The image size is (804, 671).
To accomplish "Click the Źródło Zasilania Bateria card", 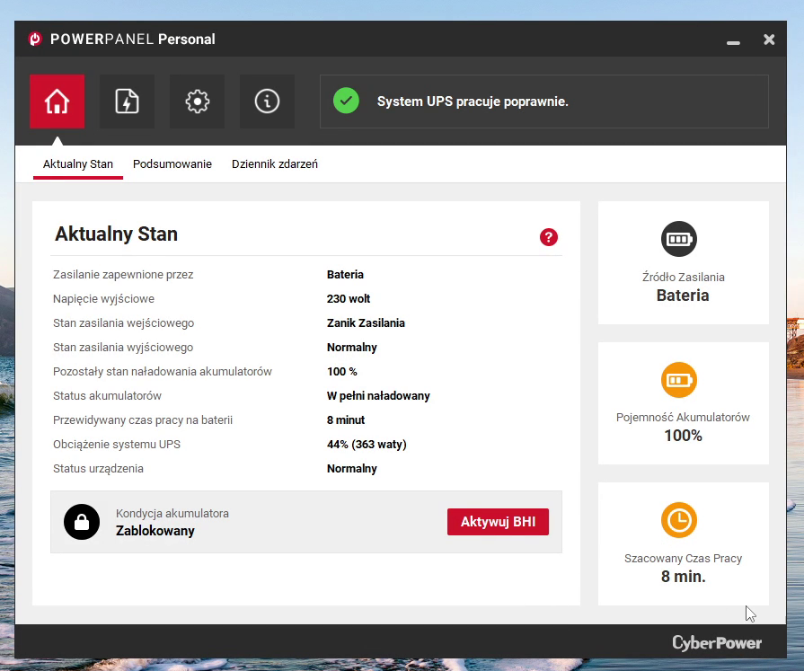I will coord(683,262).
